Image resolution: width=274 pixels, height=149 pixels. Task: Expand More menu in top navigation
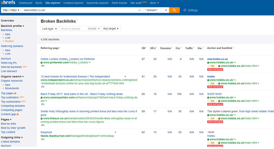pos(154,3)
